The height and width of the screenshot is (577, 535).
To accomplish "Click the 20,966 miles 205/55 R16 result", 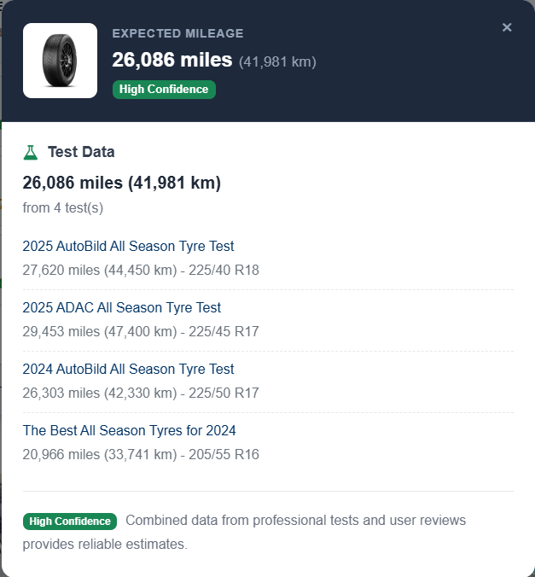I will pyautogui.click(x=141, y=454).
